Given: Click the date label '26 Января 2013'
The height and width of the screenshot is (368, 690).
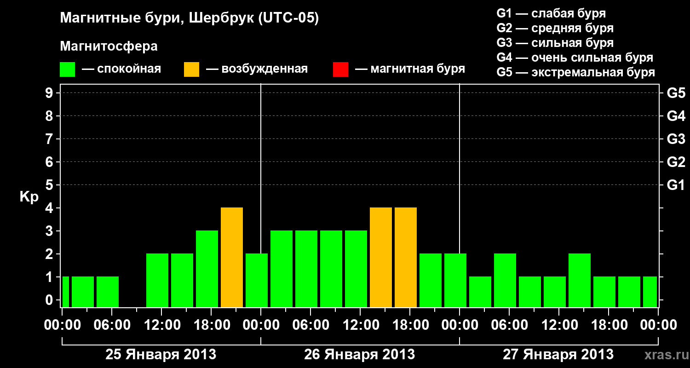Looking at the screenshot, I should click(x=360, y=354).
